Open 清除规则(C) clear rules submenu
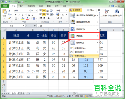125x99 pixels. click(x=84, y=52)
